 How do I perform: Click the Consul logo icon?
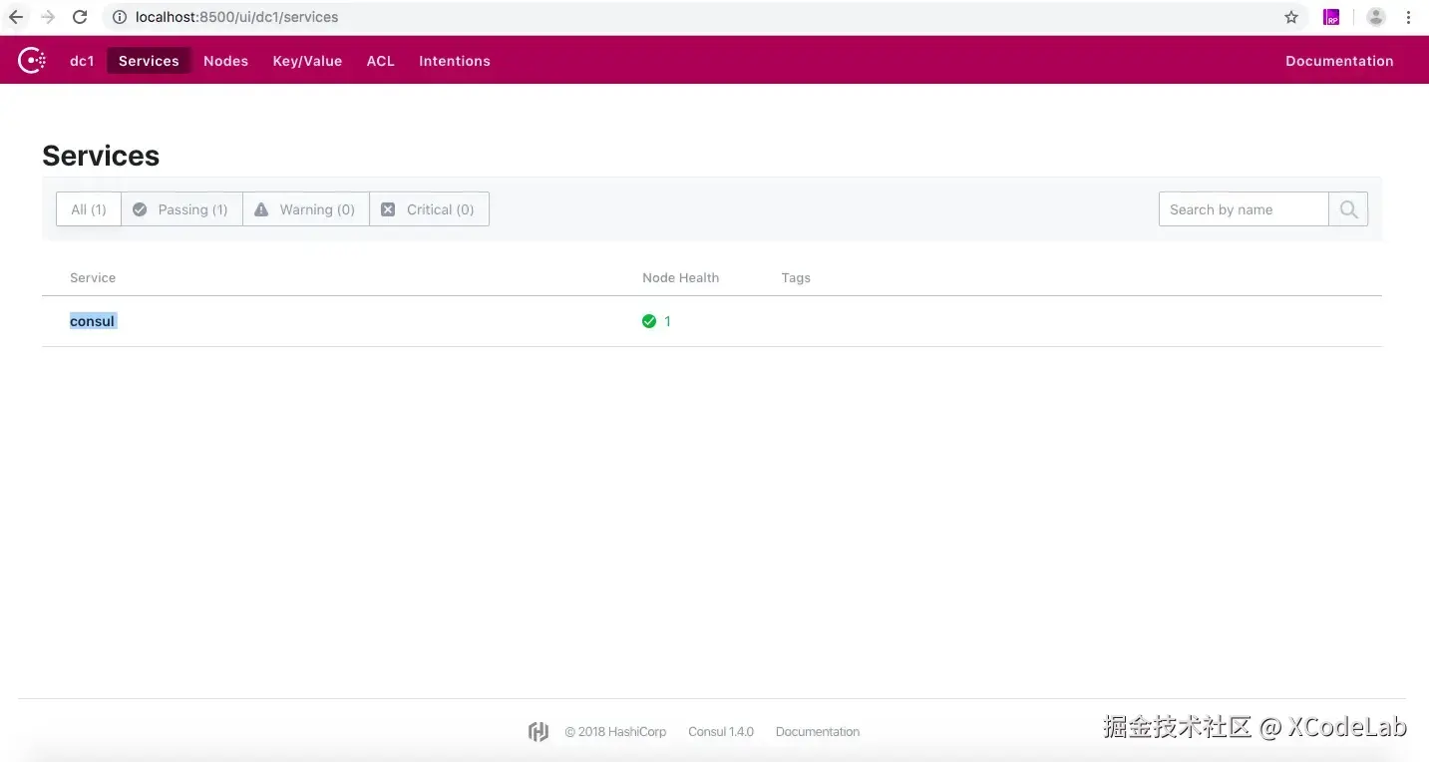[32, 61]
